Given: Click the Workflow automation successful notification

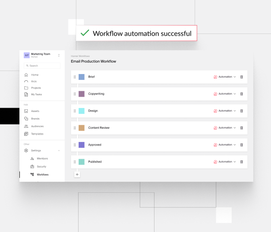Looking at the screenshot, I should click(x=136, y=33).
